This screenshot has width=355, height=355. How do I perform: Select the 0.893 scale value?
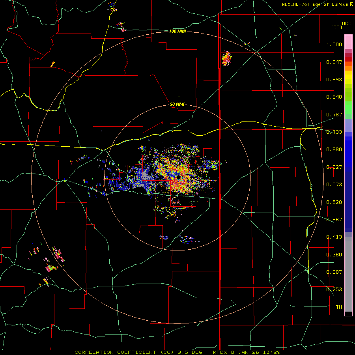[x=334, y=79]
